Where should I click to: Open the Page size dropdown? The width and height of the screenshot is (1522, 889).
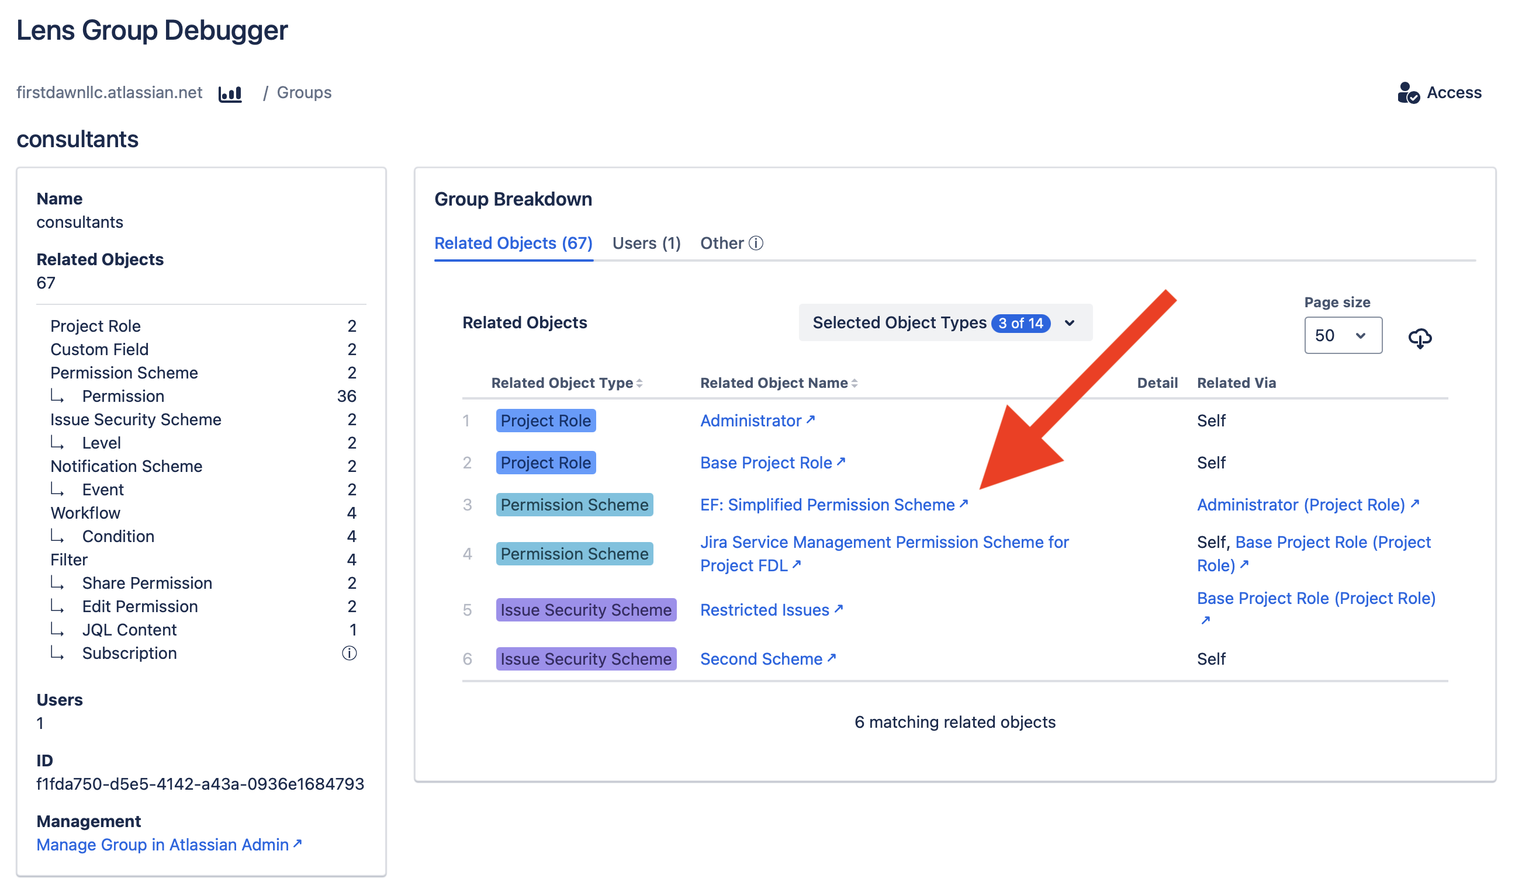tap(1343, 335)
